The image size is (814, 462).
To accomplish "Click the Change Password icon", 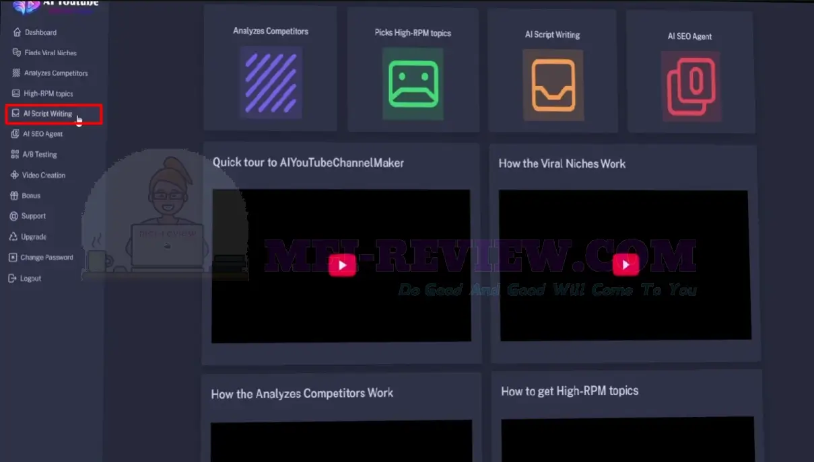I will 13,258.
